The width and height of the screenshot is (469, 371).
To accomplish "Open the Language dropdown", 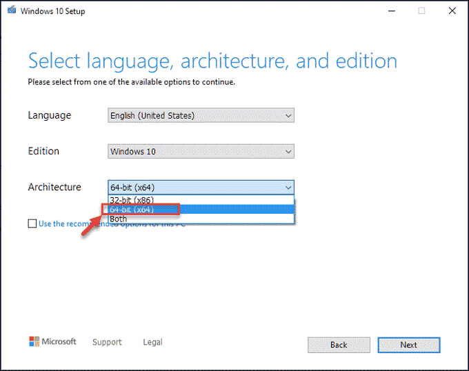I will (201, 115).
